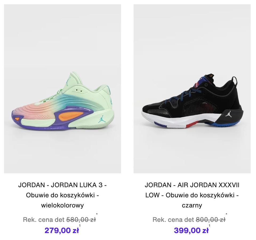Open the black Air Jordan XXXVII Low photo
This screenshot has height=240, width=256.
coord(192,89)
